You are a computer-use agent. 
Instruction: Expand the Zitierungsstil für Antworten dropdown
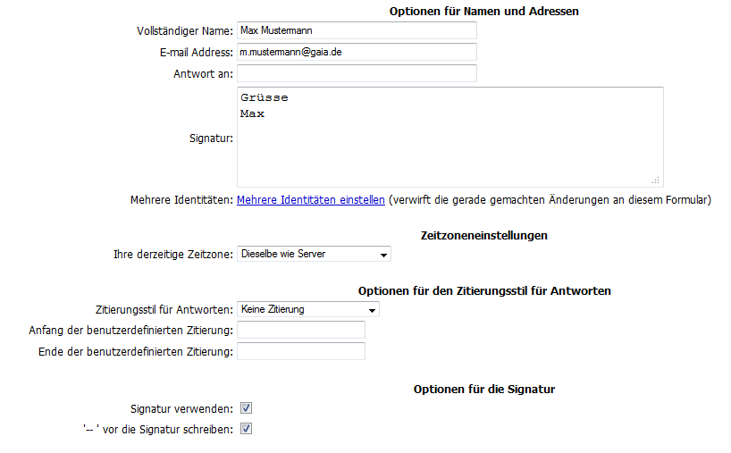pyautogui.click(x=308, y=309)
